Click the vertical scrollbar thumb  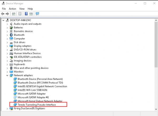pos(156,45)
